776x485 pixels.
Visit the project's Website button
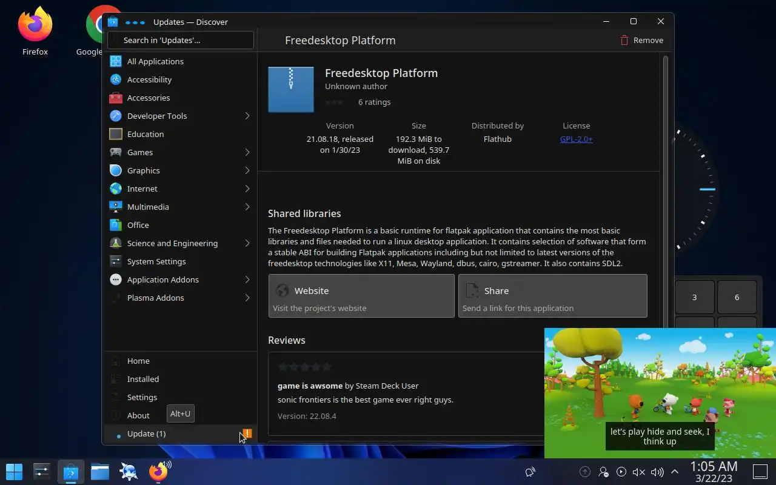361,296
